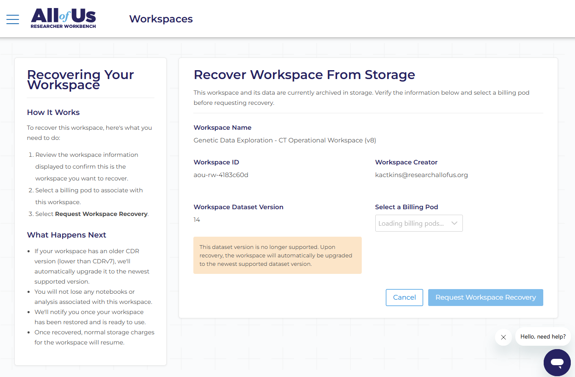The image size is (575, 377).
Task: Click the "We'll notify you once" bullet
Action: [x=89, y=317]
